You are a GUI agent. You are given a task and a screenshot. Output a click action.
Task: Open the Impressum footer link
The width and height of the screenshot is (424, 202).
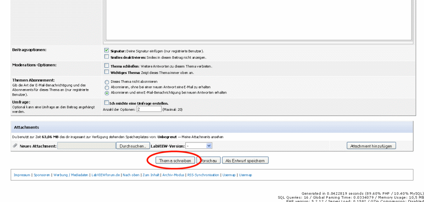point(22,175)
